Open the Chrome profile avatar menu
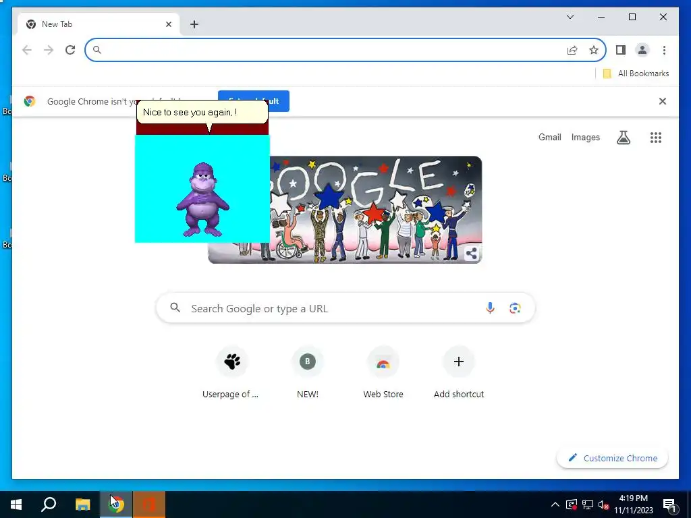Viewport: 691px width, 518px height. tap(642, 50)
